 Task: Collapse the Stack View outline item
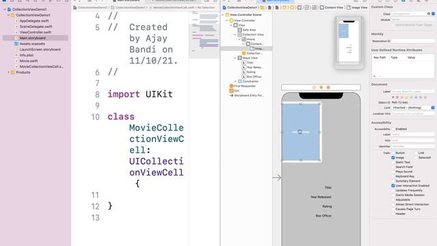pyautogui.click(x=235, y=58)
